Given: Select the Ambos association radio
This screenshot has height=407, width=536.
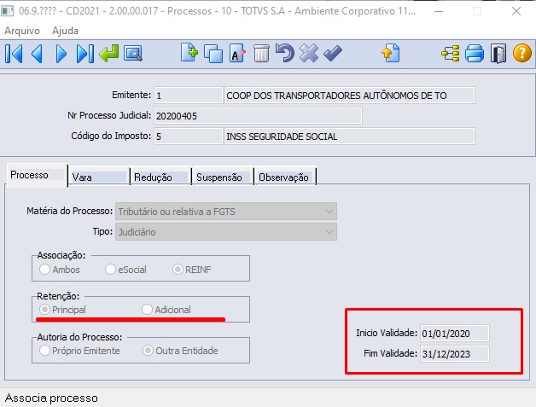Looking at the screenshot, I should [x=44, y=270].
